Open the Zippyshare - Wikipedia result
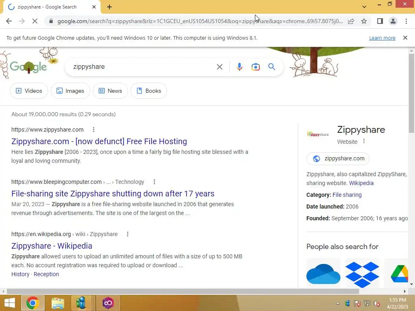Screen dimensions: 415x311 tap(51, 246)
